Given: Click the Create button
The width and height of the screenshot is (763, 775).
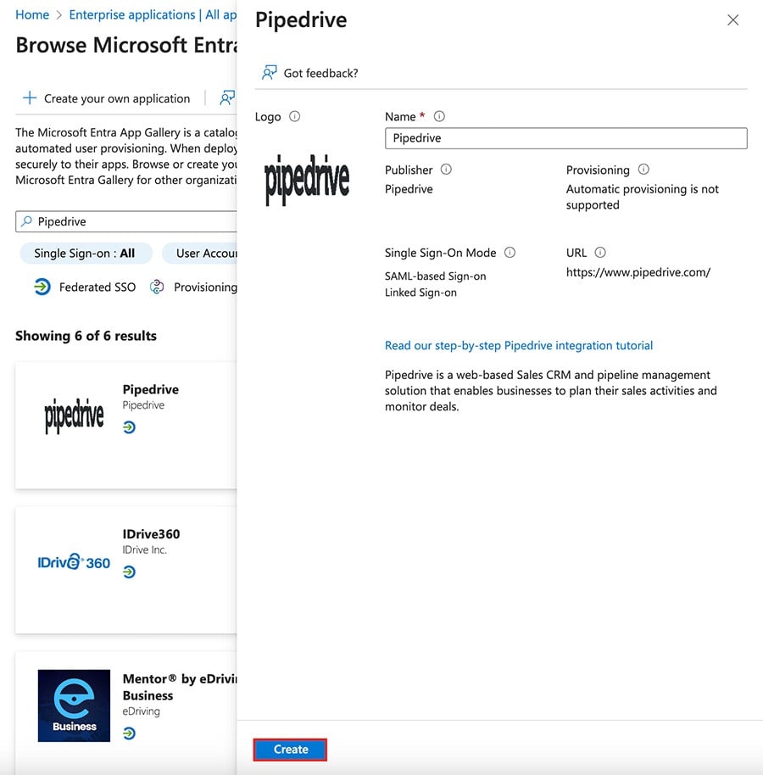Looking at the screenshot, I should tap(290, 750).
